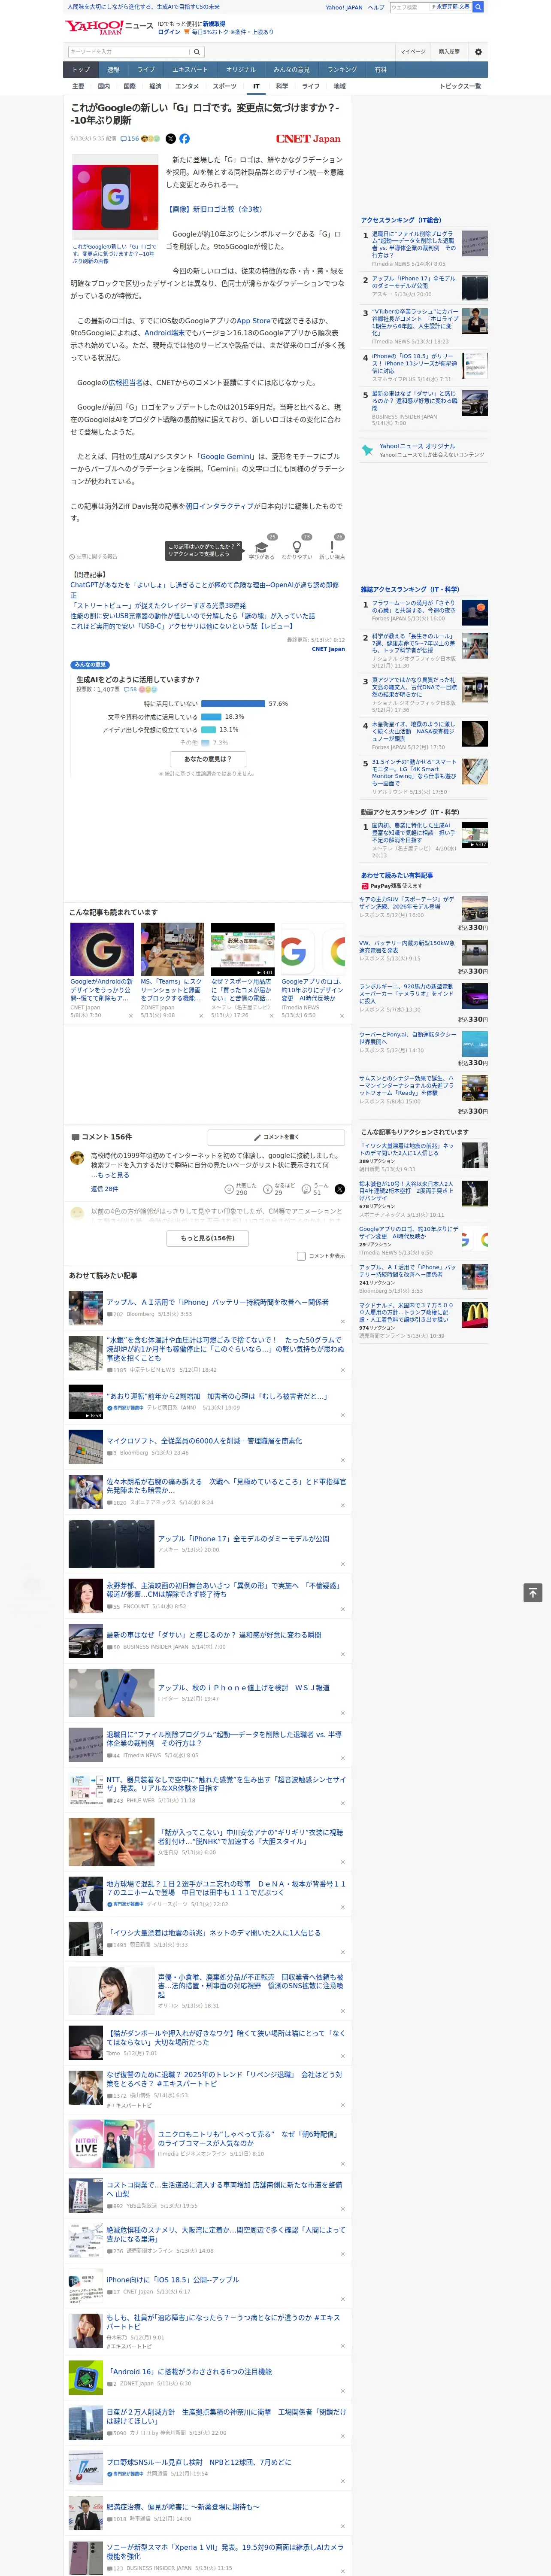Expand 返信 28件 replies
The height and width of the screenshot is (2576, 551).
click(104, 1189)
